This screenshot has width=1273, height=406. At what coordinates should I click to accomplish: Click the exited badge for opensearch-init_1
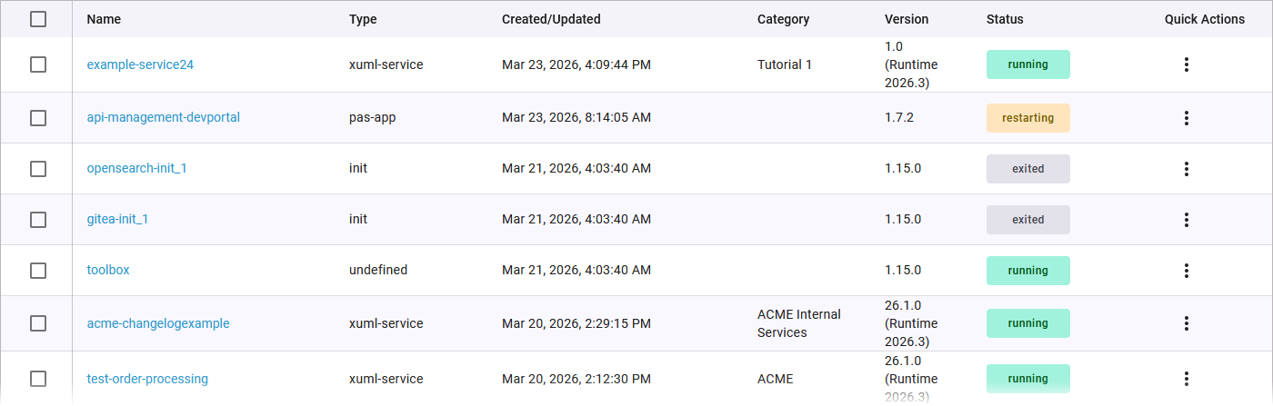[x=1028, y=169]
